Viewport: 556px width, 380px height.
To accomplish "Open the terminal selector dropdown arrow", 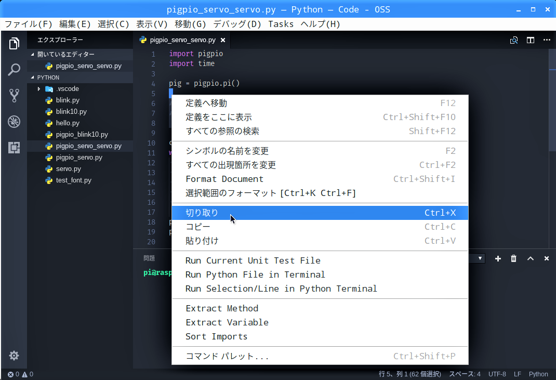I will click(x=480, y=258).
